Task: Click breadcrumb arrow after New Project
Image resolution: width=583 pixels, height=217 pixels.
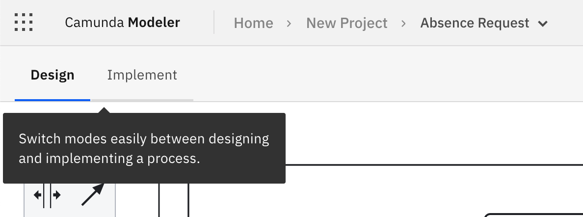Action: (x=404, y=23)
